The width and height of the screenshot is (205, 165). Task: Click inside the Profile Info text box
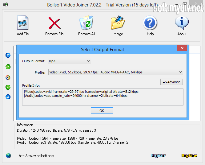(x=103, y=97)
